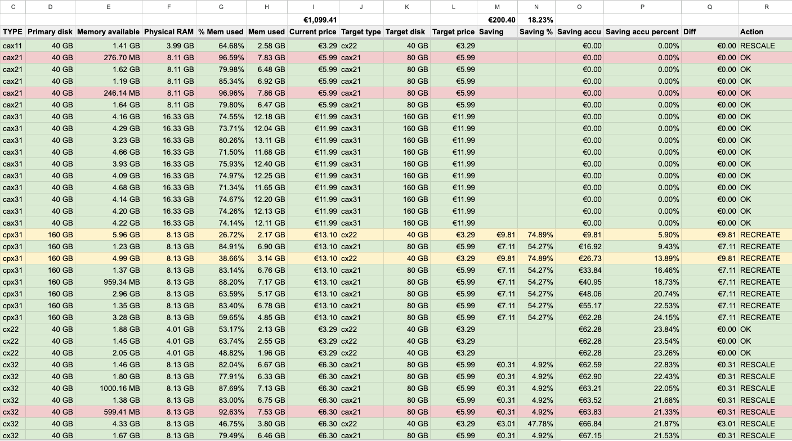Select the saving accu cell €40.95
The width and height of the screenshot is (792, 441).
(580, 282)
